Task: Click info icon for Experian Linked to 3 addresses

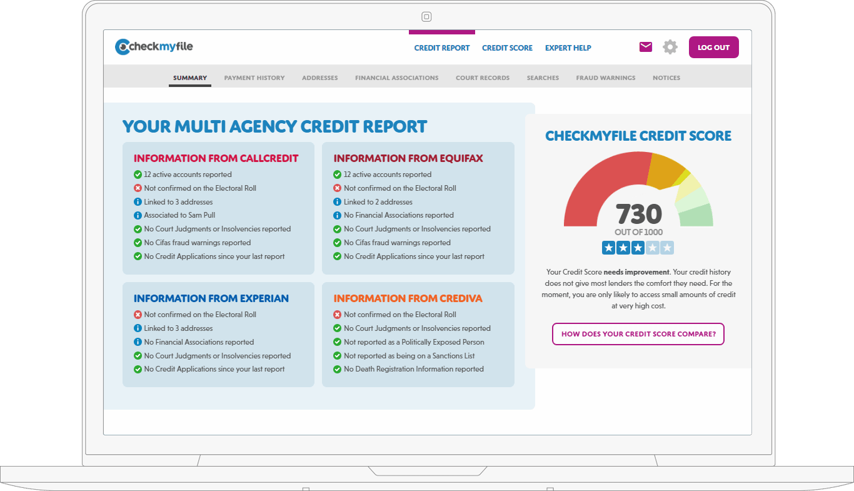Action: pyautogui.click(x=138, y=328)
